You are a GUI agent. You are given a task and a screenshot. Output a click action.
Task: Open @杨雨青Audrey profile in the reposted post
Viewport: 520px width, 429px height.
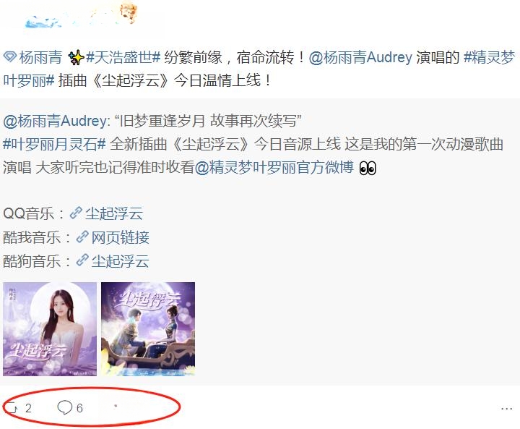tap(55, 121)
